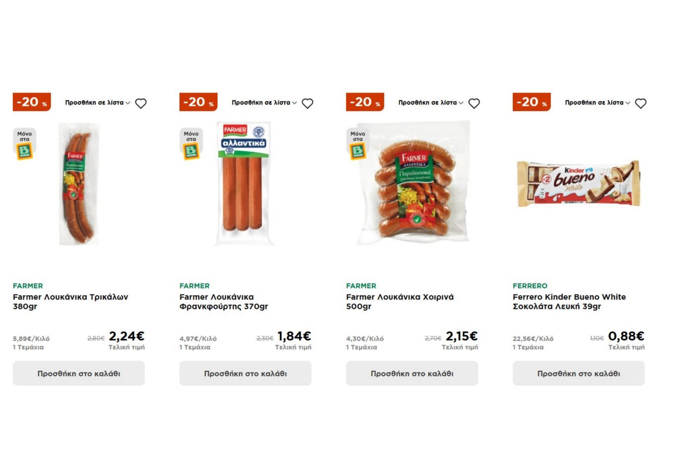Click heart icon for Farmer Φρανκφούρτης sausages
Viewport: 674px width, 476px height.
pyautogui.click(x=307, y=103)
